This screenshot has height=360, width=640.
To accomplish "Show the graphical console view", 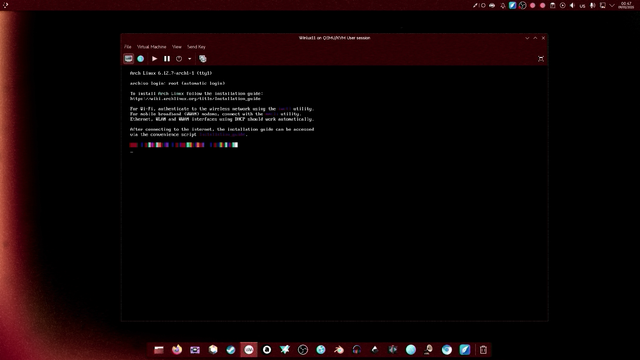I will (129, 59).
